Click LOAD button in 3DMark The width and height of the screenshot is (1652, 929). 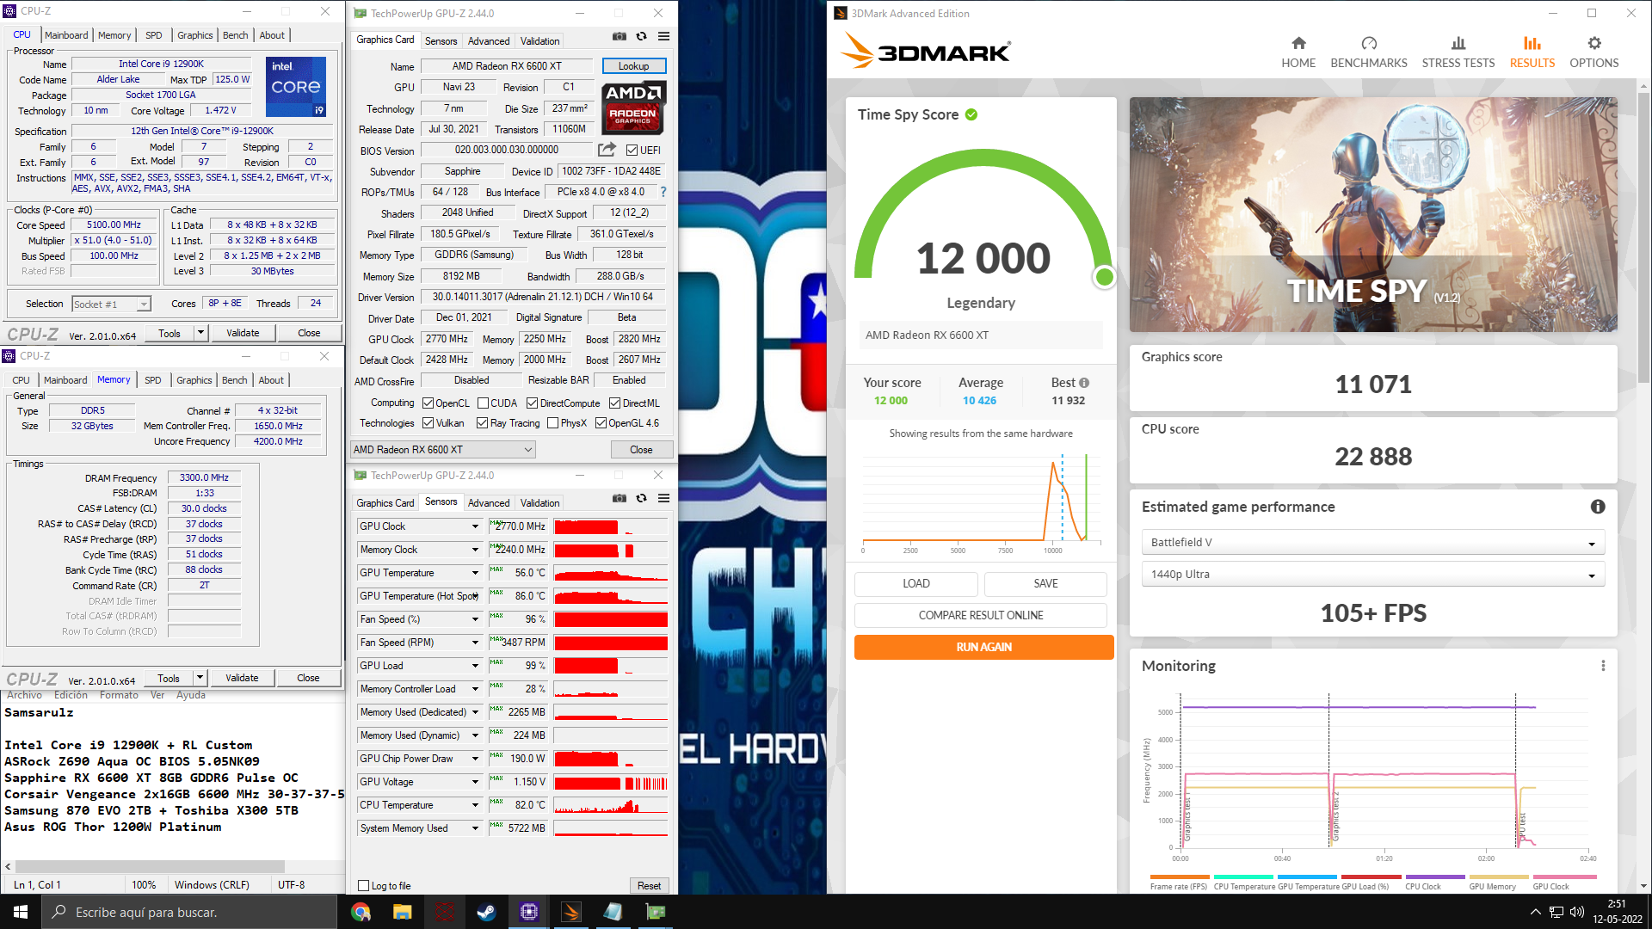pyautogui.click(x=915, y=583)
